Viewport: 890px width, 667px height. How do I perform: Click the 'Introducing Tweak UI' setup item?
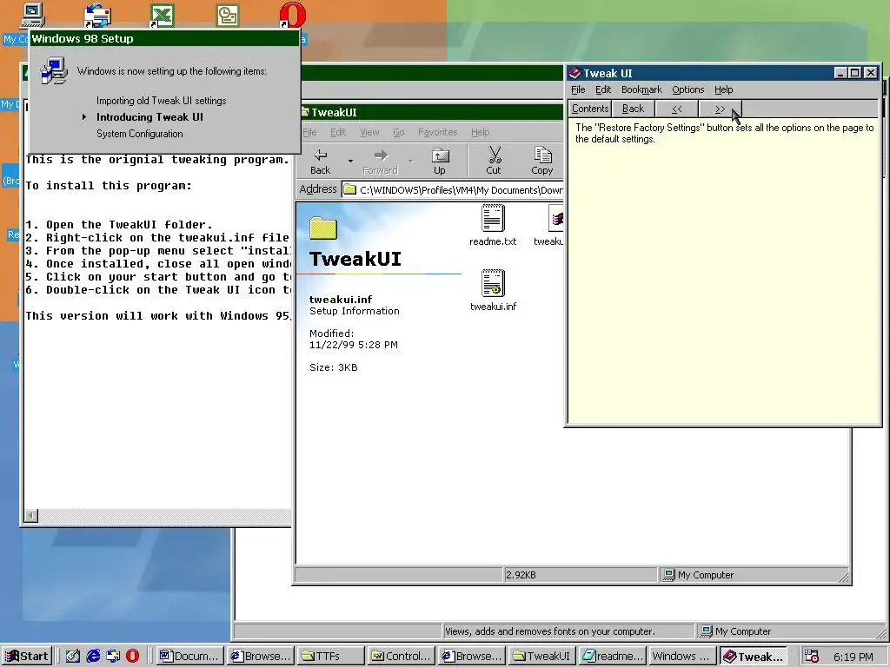pos(149,117)
